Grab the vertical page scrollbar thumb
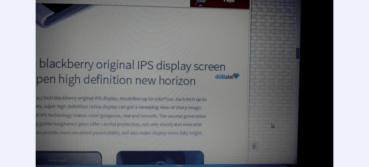 pos(298,53)
